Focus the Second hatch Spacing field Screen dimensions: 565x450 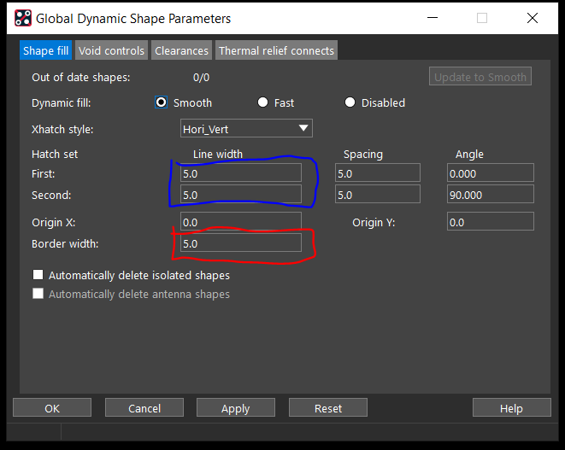(378, 195)
